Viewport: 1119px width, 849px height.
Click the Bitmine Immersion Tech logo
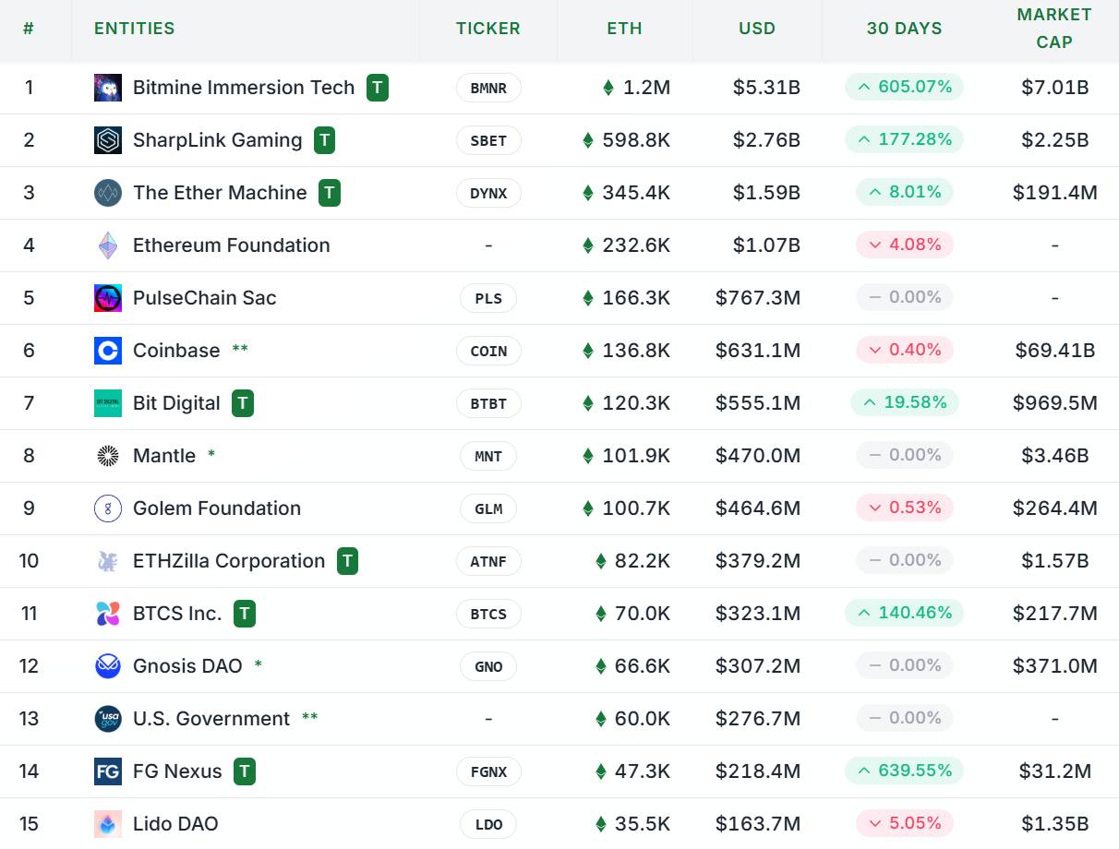(x=108, y=88)
